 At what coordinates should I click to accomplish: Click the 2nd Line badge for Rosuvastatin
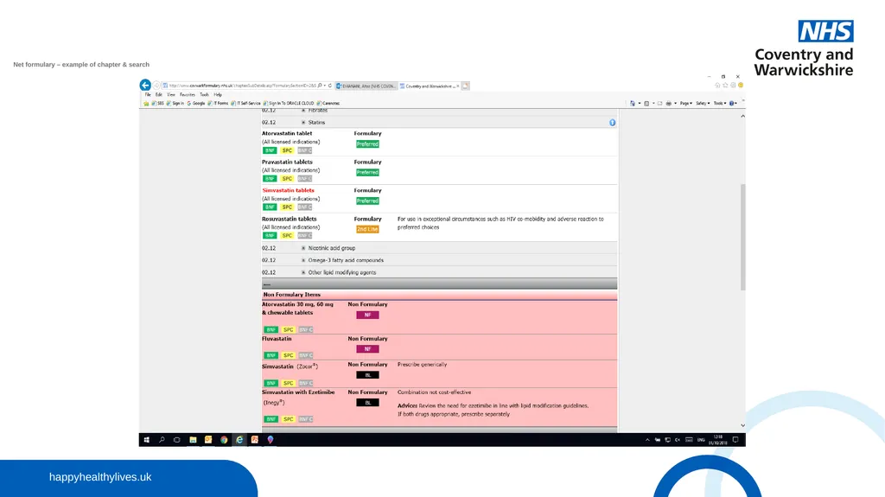[x=367, y=229]
